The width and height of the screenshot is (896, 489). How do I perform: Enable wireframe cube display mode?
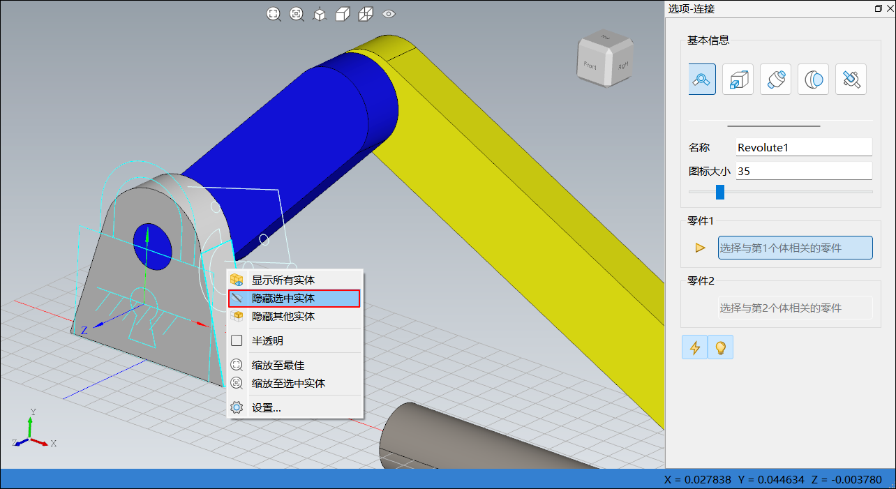[366, 14]
